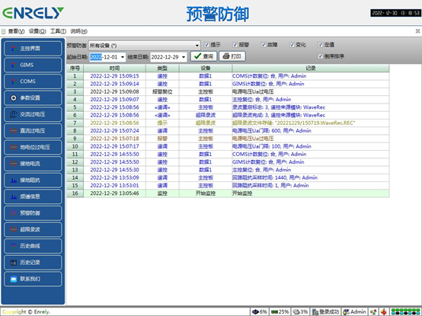Toggle the 故障 checkbox

pyautogui.click(x=264, y=45)
